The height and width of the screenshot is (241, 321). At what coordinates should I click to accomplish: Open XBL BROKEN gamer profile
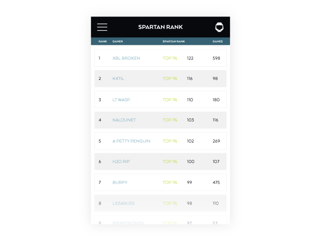point(126,58)
